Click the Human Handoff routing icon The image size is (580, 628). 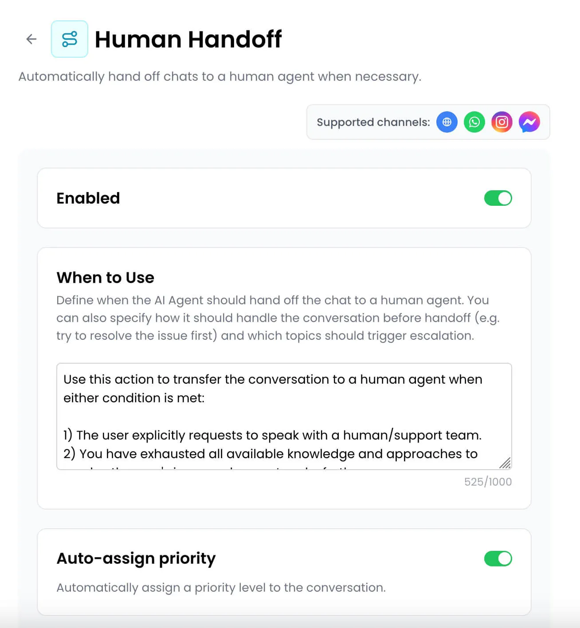click(x=70, y=39)
